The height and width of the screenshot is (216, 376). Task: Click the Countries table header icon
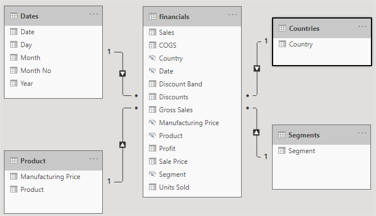coord(282,28)
